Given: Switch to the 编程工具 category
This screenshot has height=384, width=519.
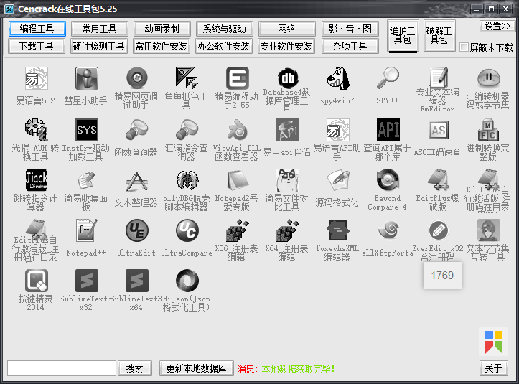Looking at the screenshot, I should click(37, 29).
